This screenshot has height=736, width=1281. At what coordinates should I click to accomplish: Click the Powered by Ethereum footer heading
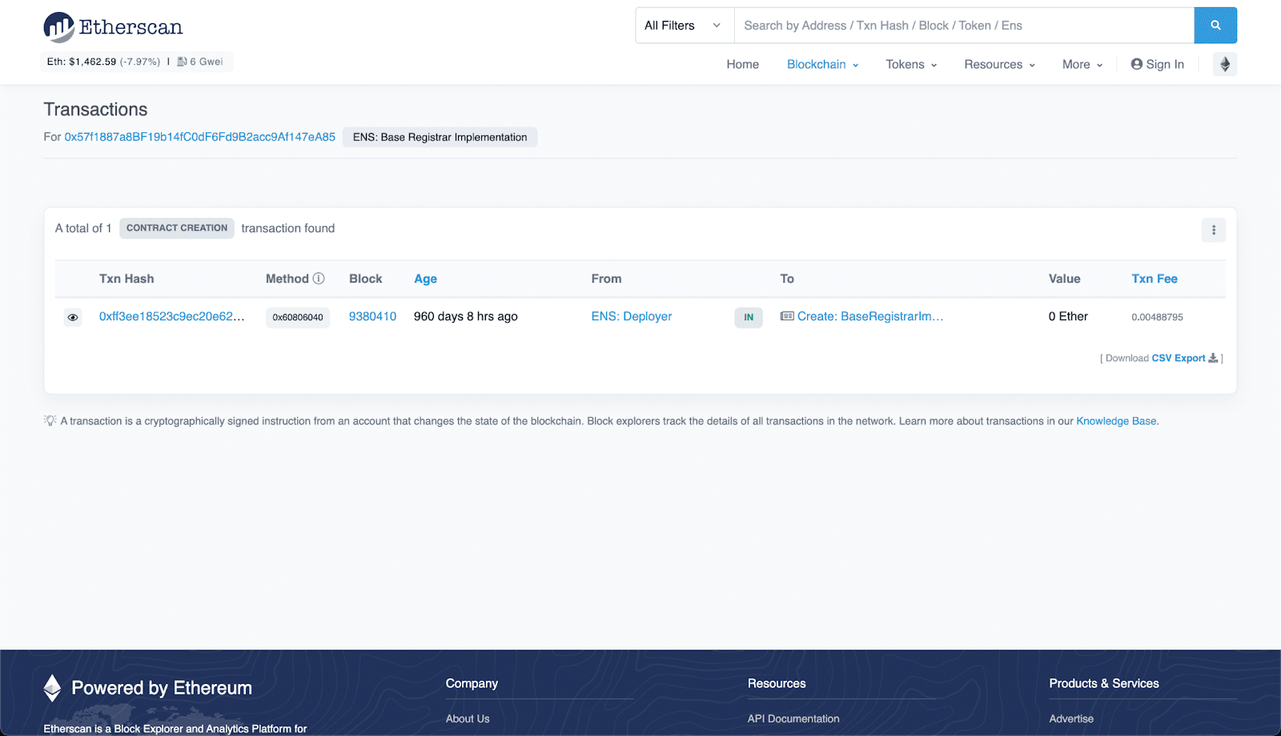click(162, 688)
